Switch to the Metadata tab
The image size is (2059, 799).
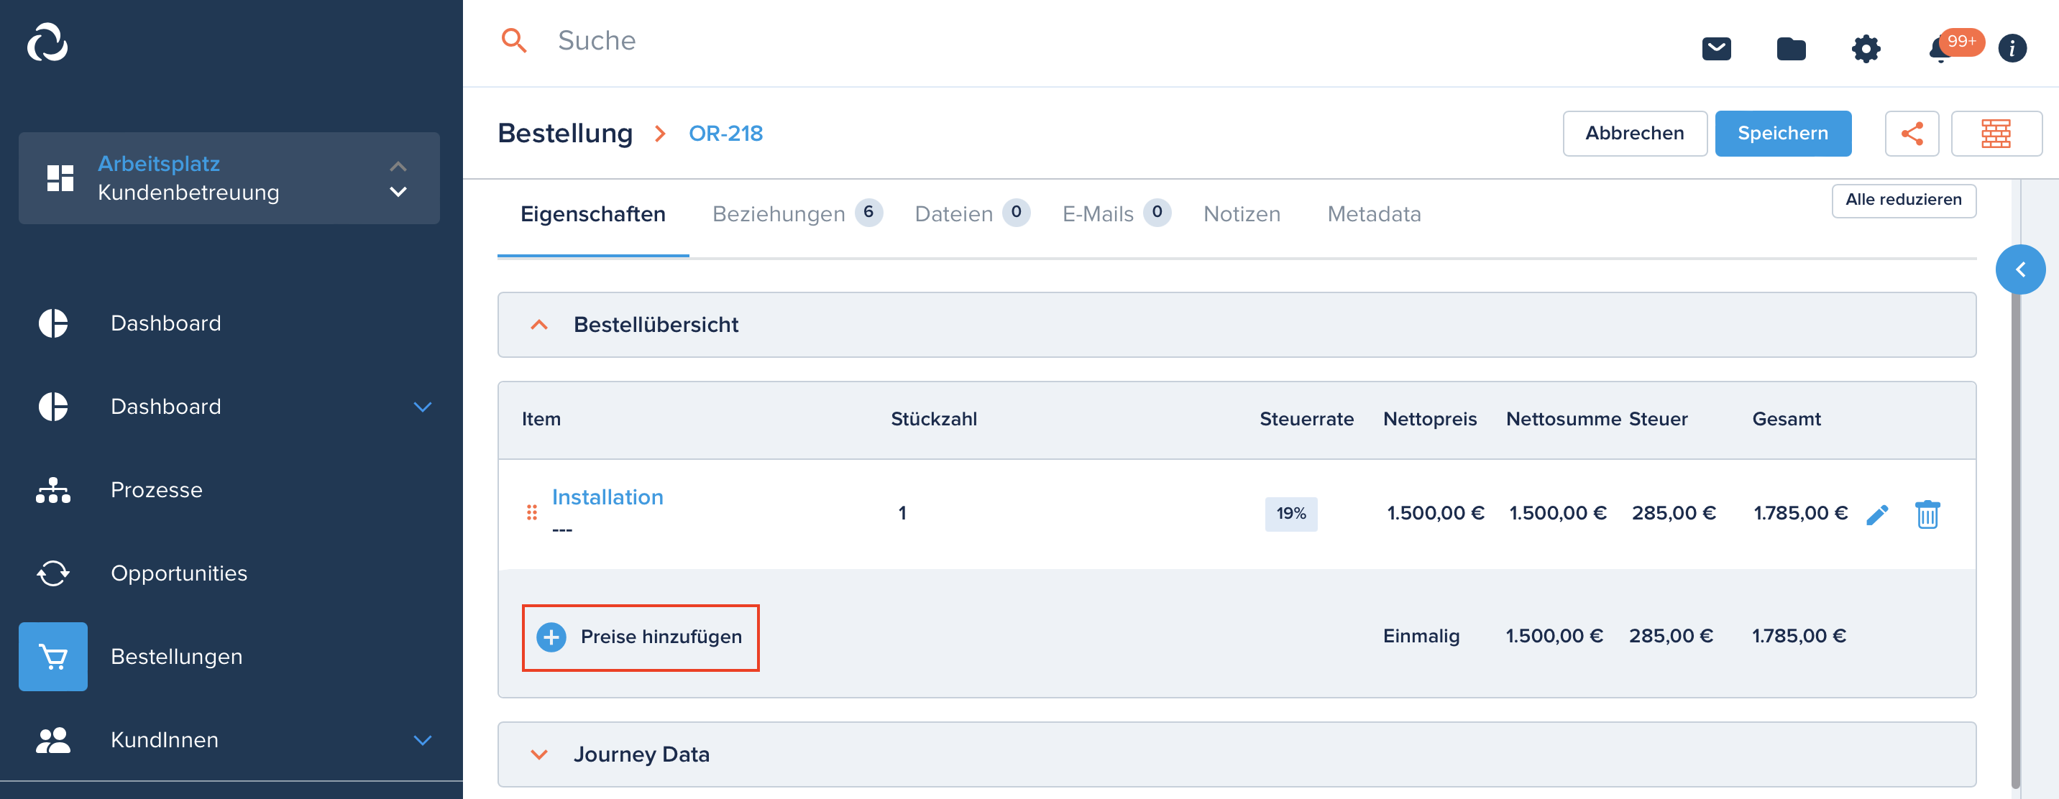(x=1374, y=214)
